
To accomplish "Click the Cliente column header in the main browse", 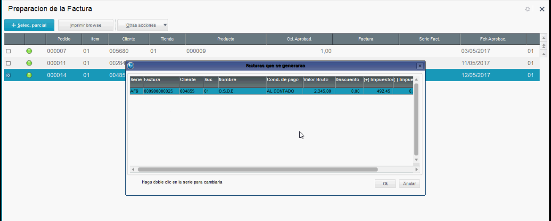I will point(128,39).
